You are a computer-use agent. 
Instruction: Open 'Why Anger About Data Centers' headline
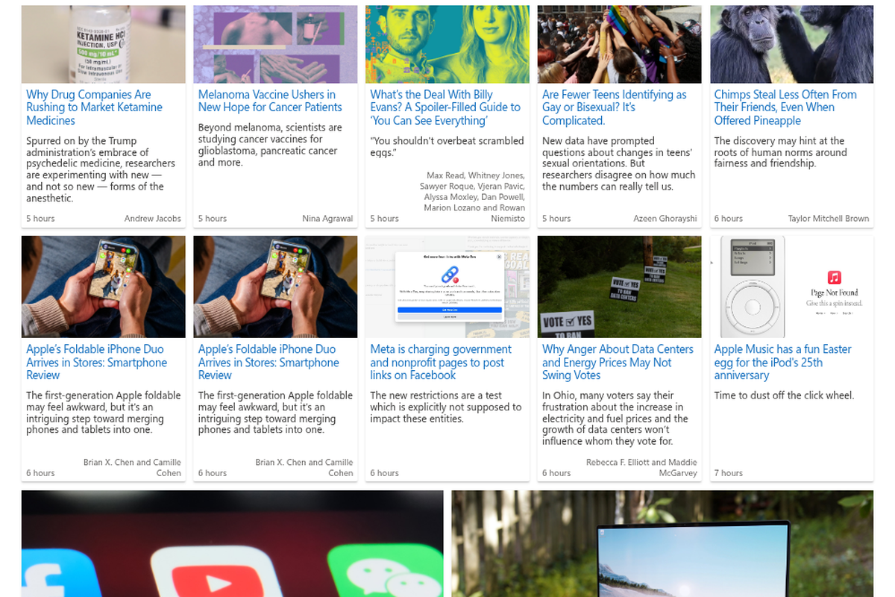pyautogui.click(x=618, y=362)
